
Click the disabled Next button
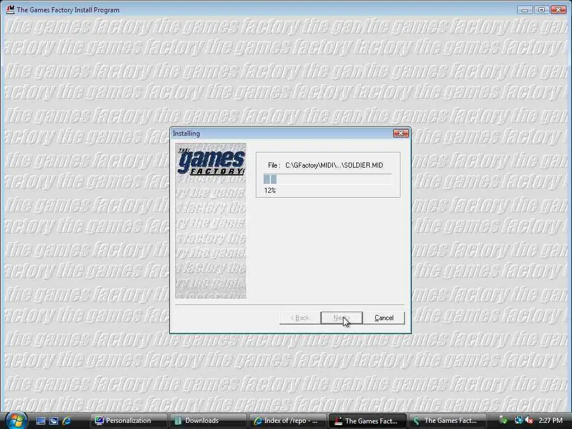(341, 318)
